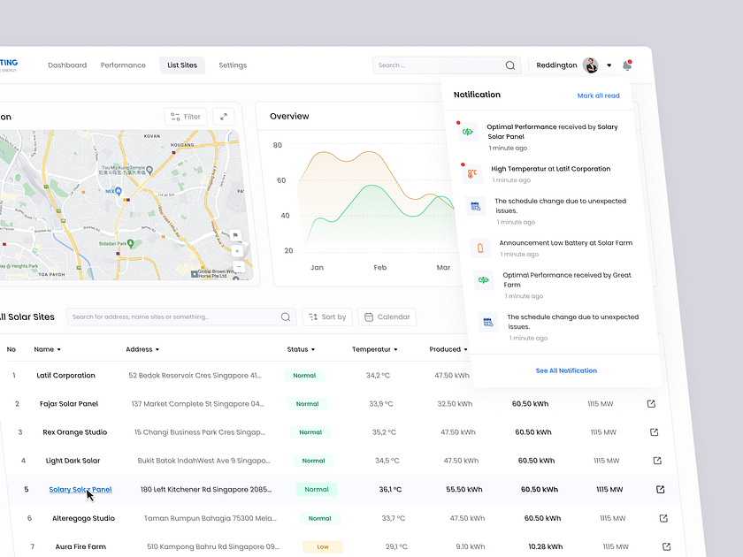Click the schedule change calendar icon
The width and height of the screenshot is (743, 557).
pos(477,206)
